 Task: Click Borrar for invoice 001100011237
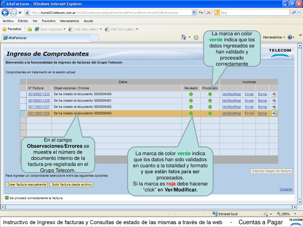pyautogui.click(x=263, y=107)
